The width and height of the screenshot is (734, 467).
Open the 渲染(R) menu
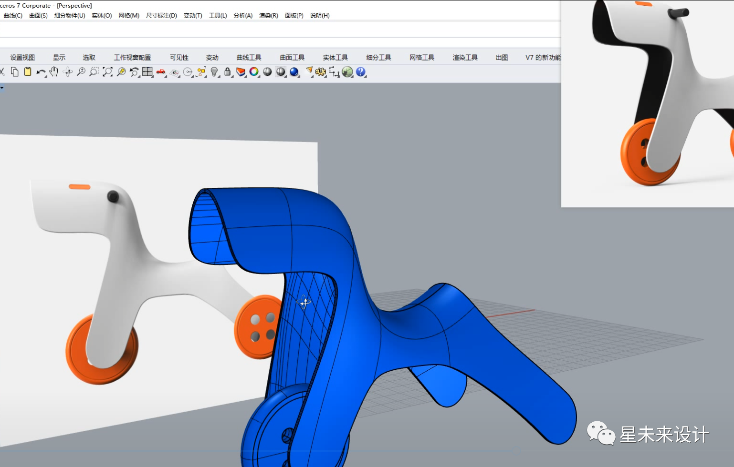(x=269, y=16)
